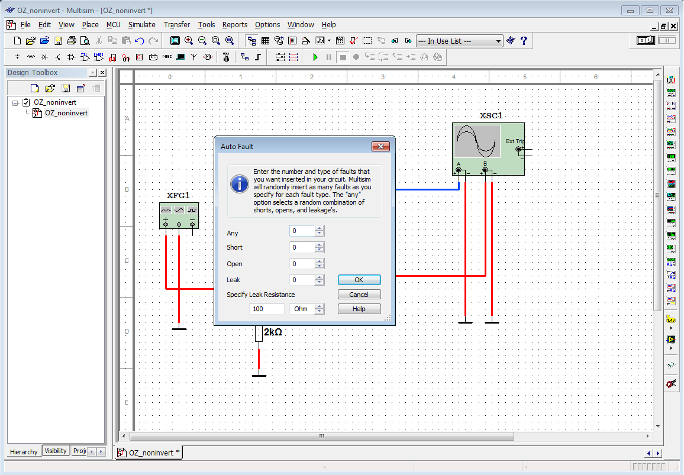This screenshot has width=684, height=475.
Task: Place an RF antenna component
Action: point(194,57)
